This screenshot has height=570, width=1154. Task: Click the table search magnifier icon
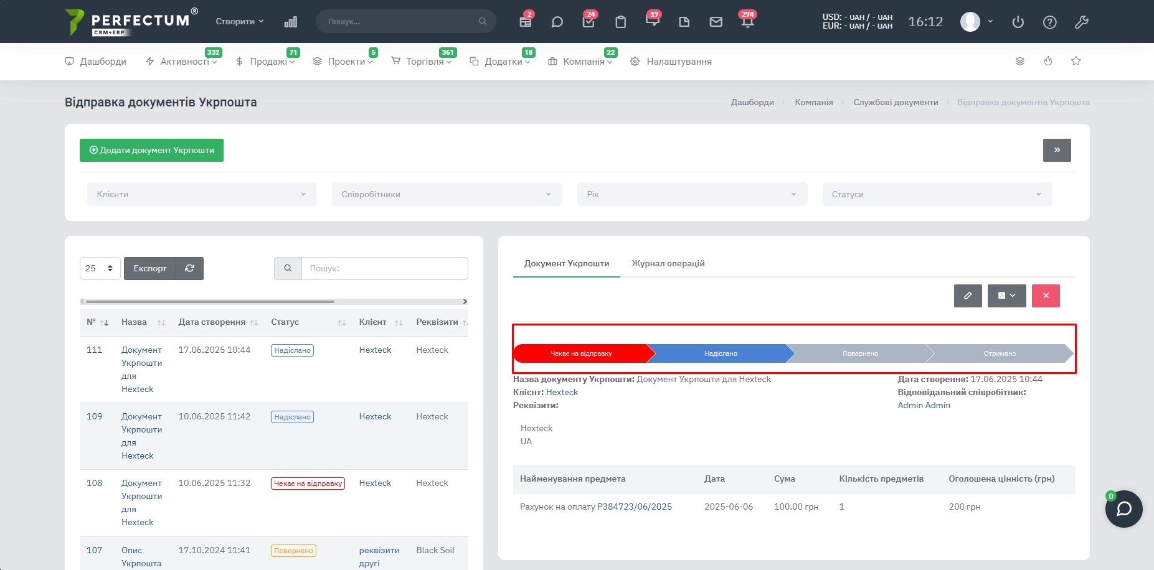[x=288, y=268]
